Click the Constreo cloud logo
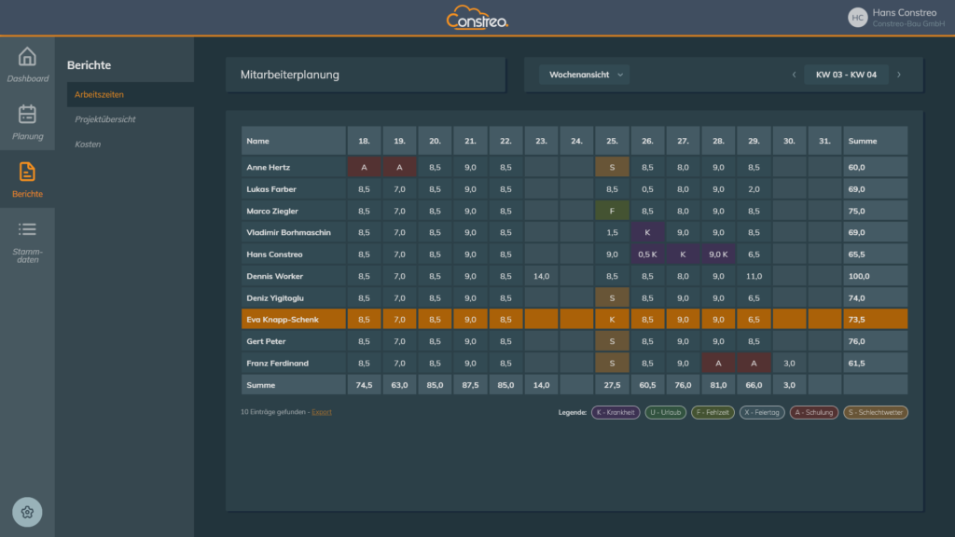 (477, 18)
